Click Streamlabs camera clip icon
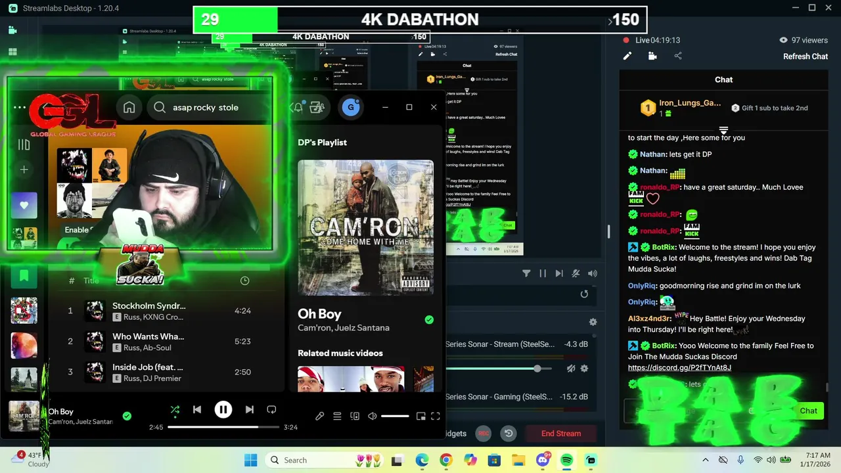The height and width of the screenshot is (473, 841). pos(652,56)
